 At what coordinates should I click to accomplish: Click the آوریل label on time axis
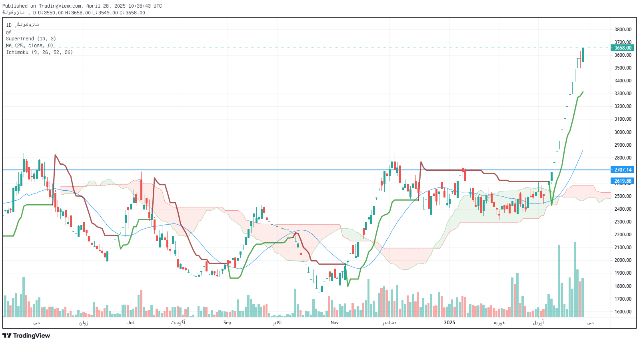(x=538, y=323)
